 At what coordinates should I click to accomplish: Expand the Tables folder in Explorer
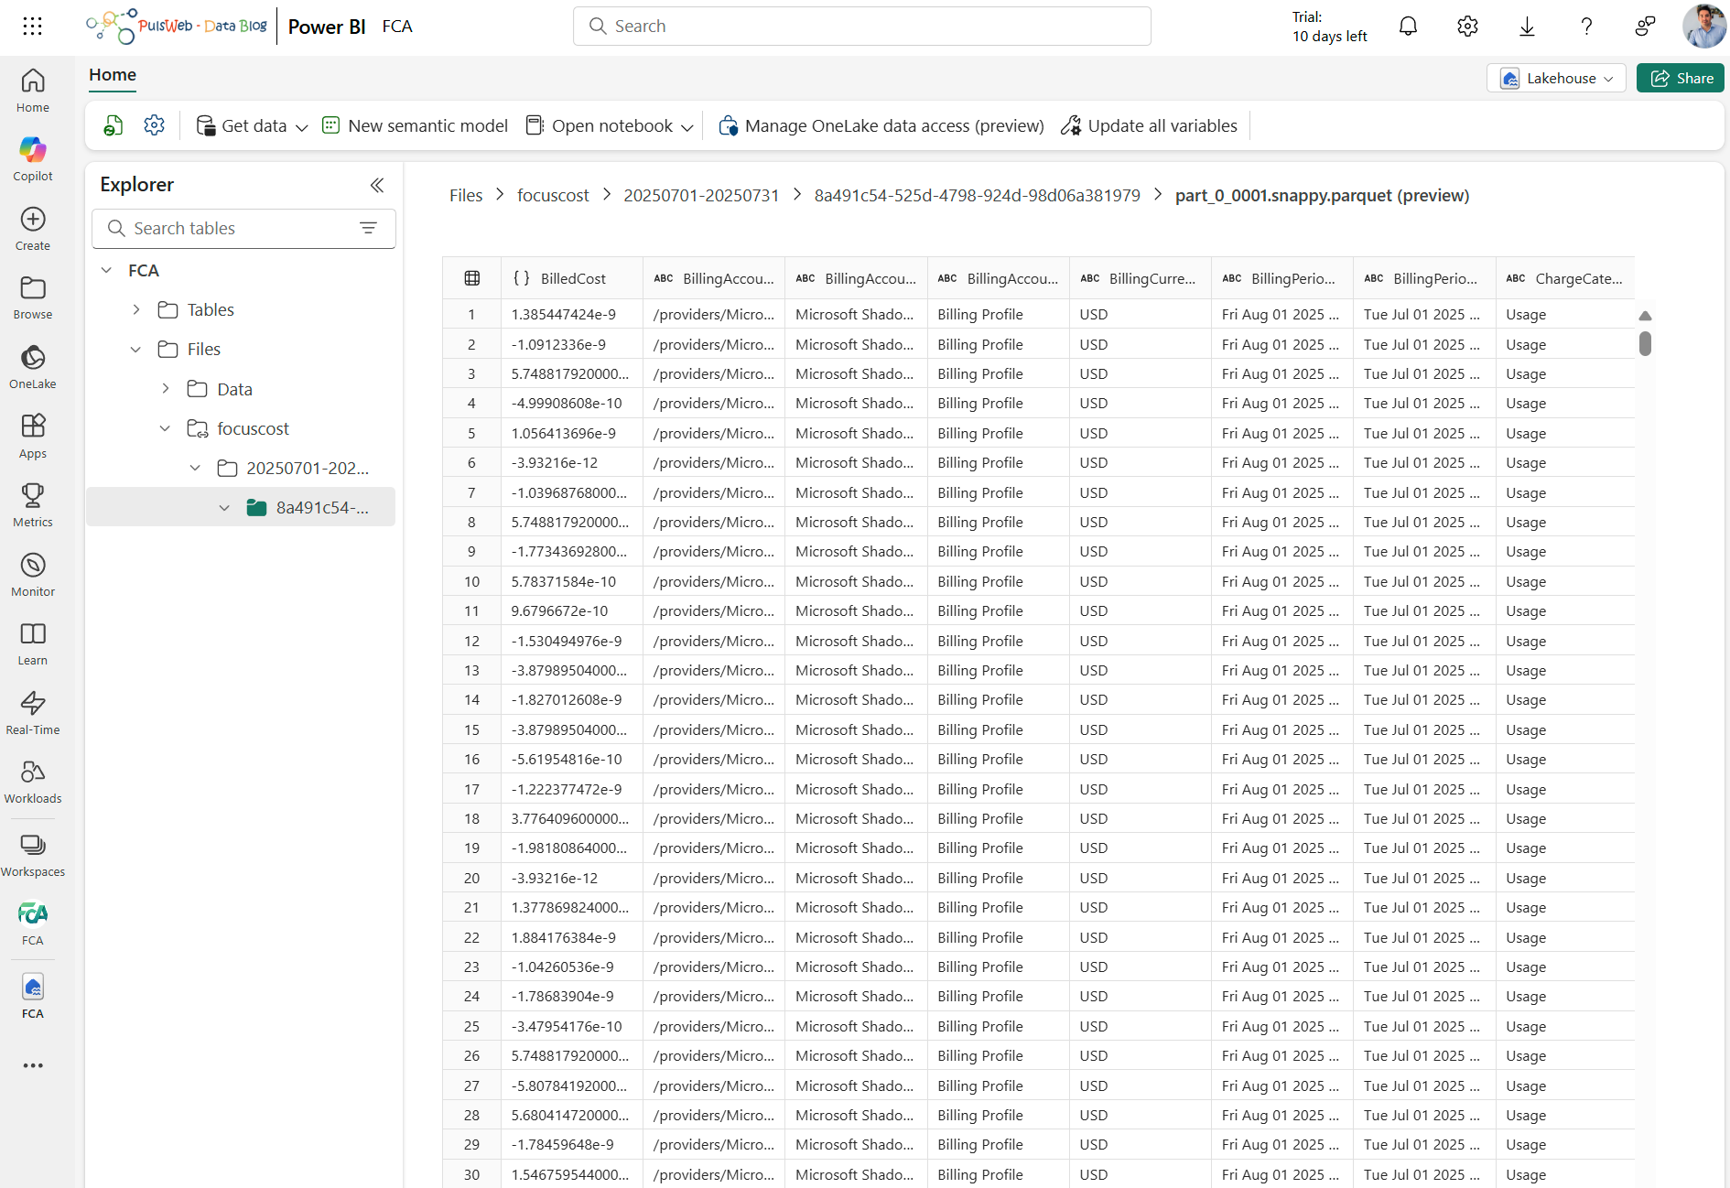(136, 310)
